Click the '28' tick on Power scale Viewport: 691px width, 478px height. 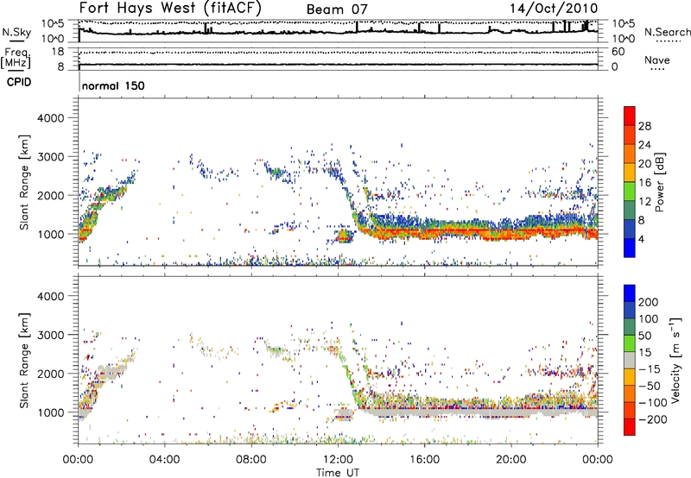(x=644, y=126)
